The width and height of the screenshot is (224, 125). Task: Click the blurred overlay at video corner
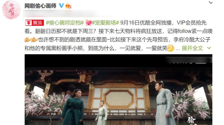pos(189,60)
